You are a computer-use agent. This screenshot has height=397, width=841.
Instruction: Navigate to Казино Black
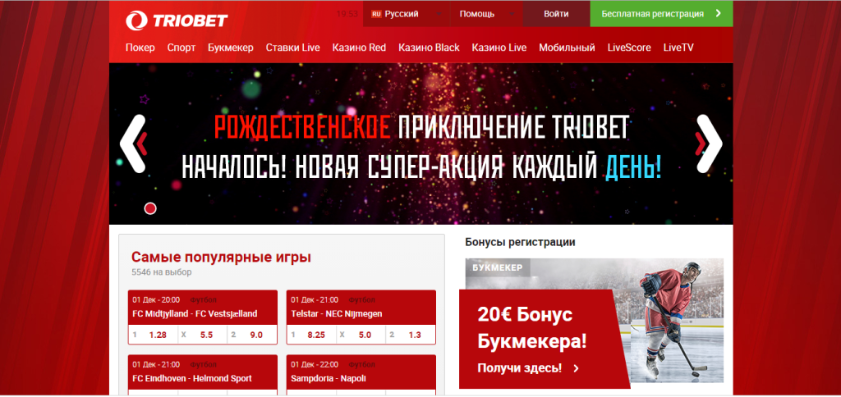pyautogui.click(x=429, y=48)
